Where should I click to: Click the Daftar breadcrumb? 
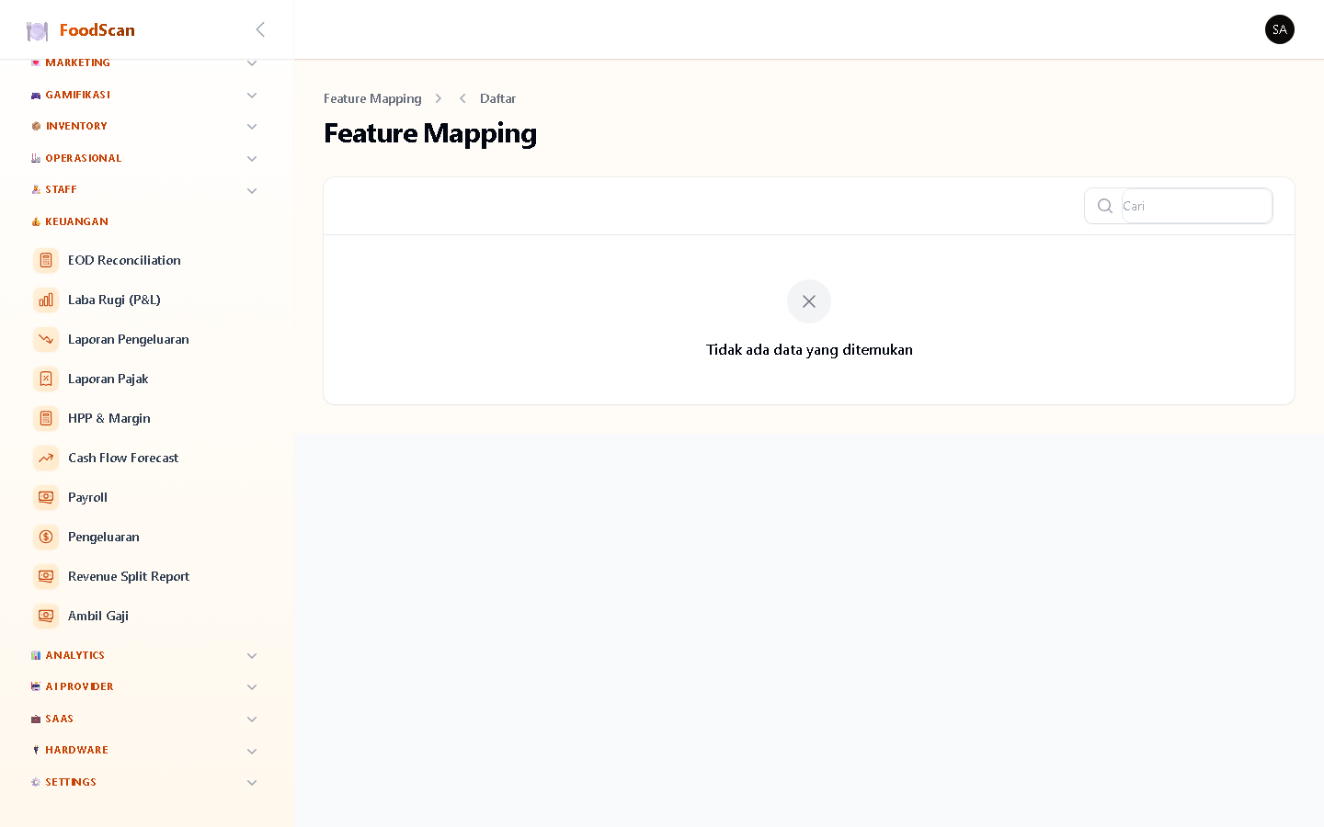(497, 98)
